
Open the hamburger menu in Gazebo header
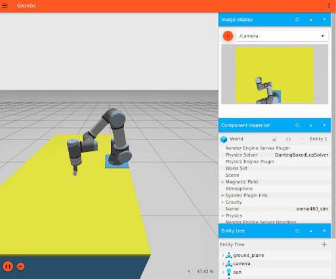[x=5, y=6]
